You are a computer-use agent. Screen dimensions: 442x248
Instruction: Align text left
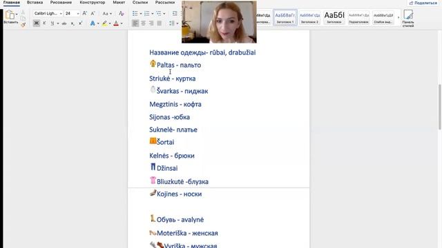point(135,23)
